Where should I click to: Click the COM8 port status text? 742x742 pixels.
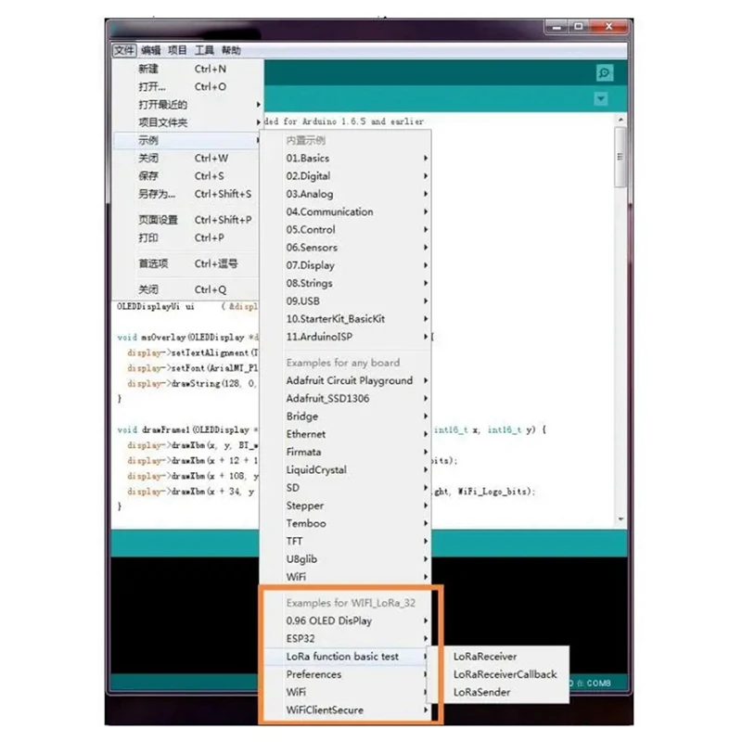tap(598, 684)
